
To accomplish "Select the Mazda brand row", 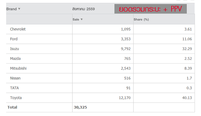I will 15,59.
